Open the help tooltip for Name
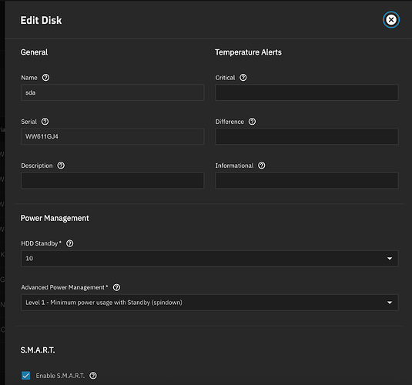The width and height of the screenshot is (412, 385). pos(45,78)
